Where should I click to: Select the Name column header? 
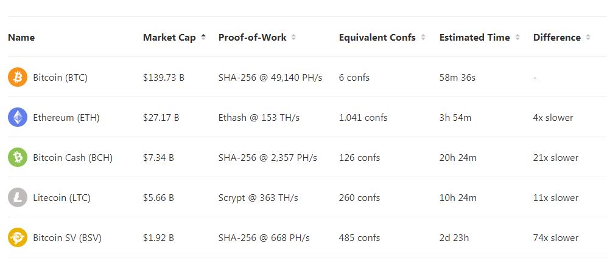(x=21, y=38)
